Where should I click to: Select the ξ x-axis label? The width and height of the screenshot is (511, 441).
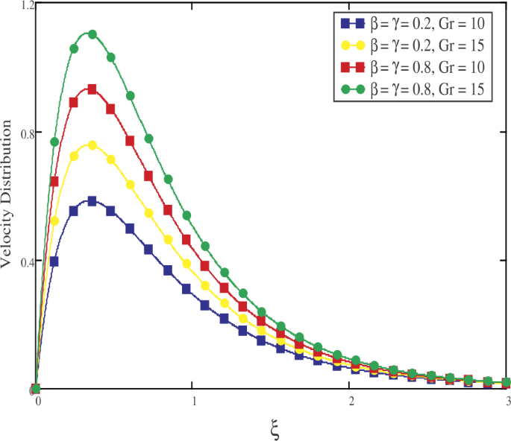pos(275,431)
